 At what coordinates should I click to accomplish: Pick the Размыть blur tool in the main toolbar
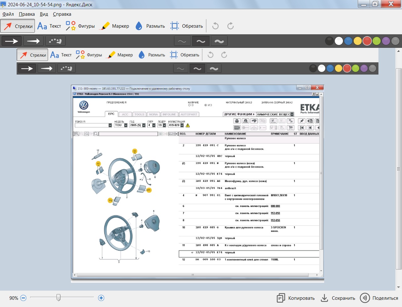coord(150,26)
